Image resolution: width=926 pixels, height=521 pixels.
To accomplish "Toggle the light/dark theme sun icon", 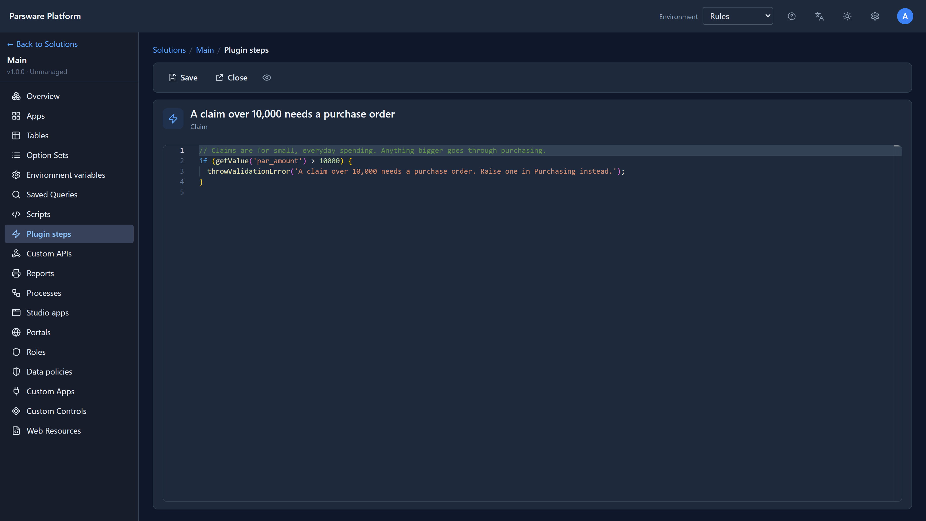I will click(x=847, y=16).
